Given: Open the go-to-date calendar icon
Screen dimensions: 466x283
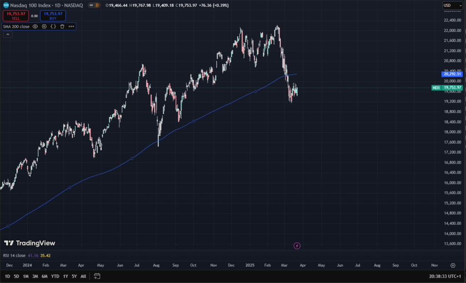Looking at the screenshot, I should point(97,276).
